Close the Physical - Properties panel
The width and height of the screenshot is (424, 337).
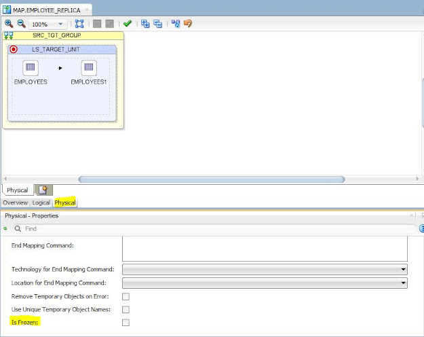(412, 215)
